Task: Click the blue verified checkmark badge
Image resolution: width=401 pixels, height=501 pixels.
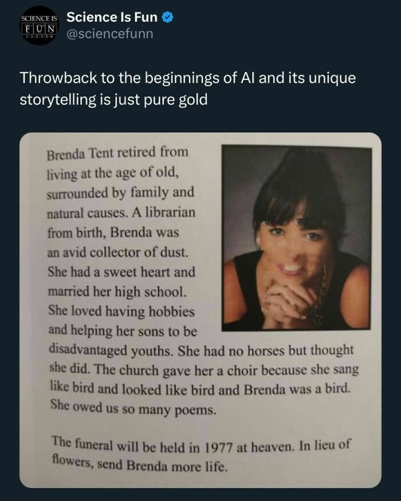Action: coord(168,17)
